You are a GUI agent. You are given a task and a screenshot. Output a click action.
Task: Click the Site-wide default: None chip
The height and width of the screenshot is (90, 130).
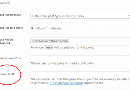[50, 41]
